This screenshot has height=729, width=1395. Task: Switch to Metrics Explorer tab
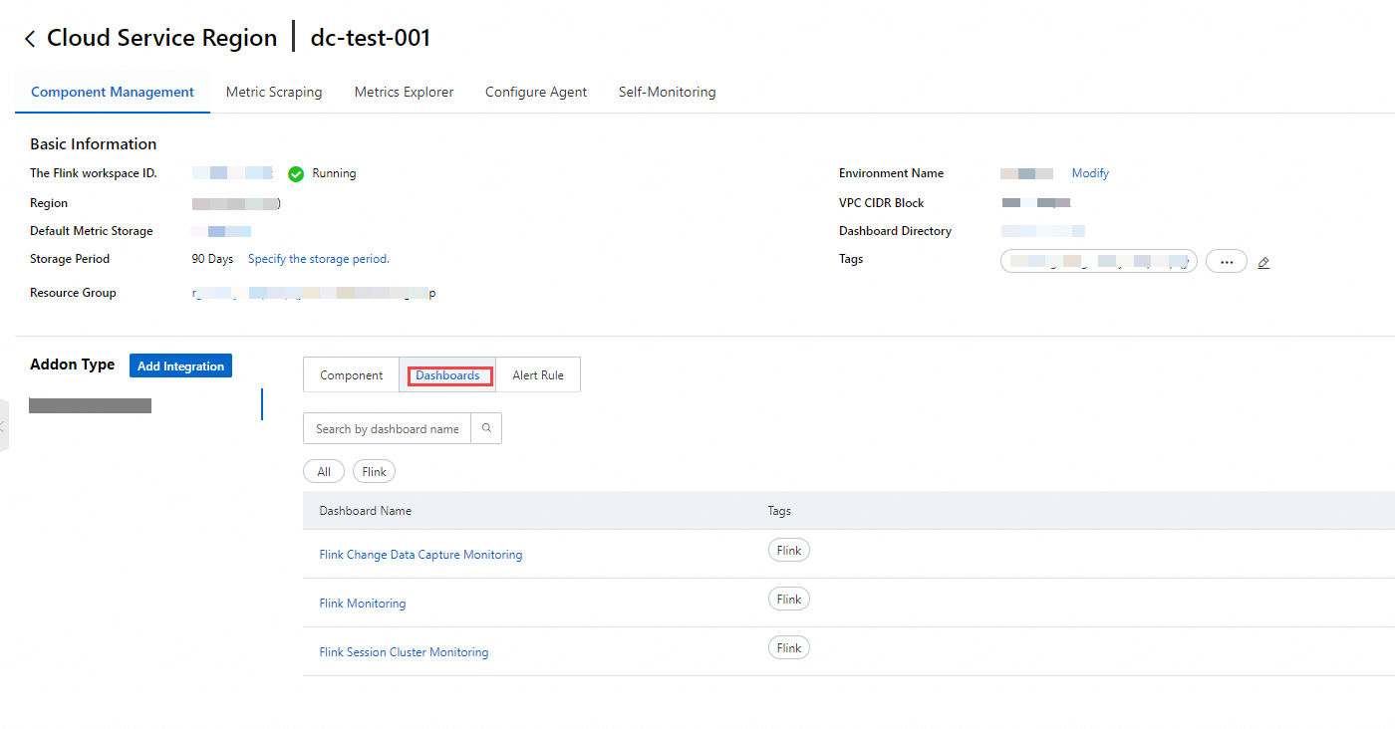pyautogui.click(x=404, y=93)
